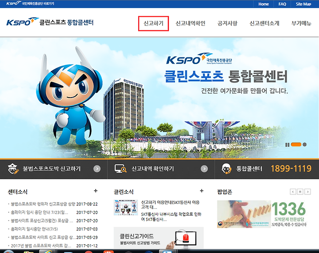Click the KSPO 클린스포츠 통합콜센터 header logo
The image size is (319, 253).
50,22
